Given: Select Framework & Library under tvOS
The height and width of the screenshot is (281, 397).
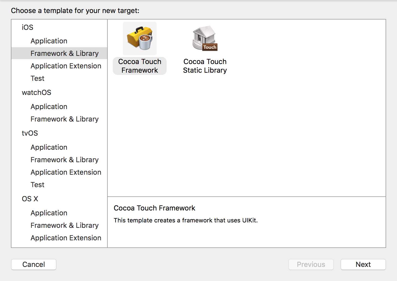Looking at the screenshot, I should pyautogui.click(x=64, y=160).
